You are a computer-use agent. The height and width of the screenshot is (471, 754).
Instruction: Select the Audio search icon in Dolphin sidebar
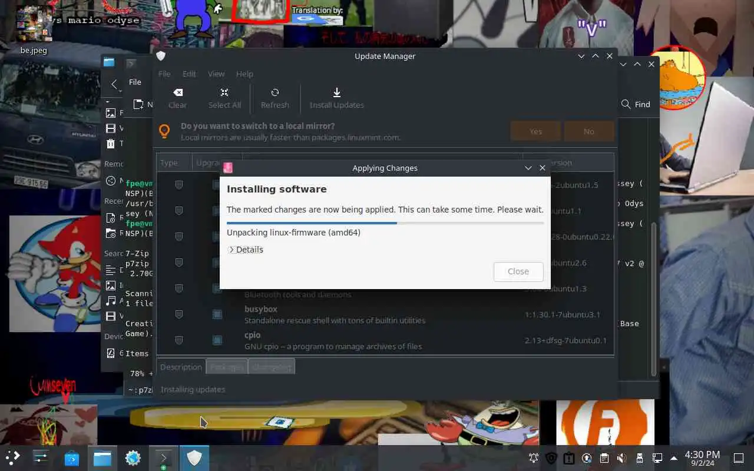111,301
